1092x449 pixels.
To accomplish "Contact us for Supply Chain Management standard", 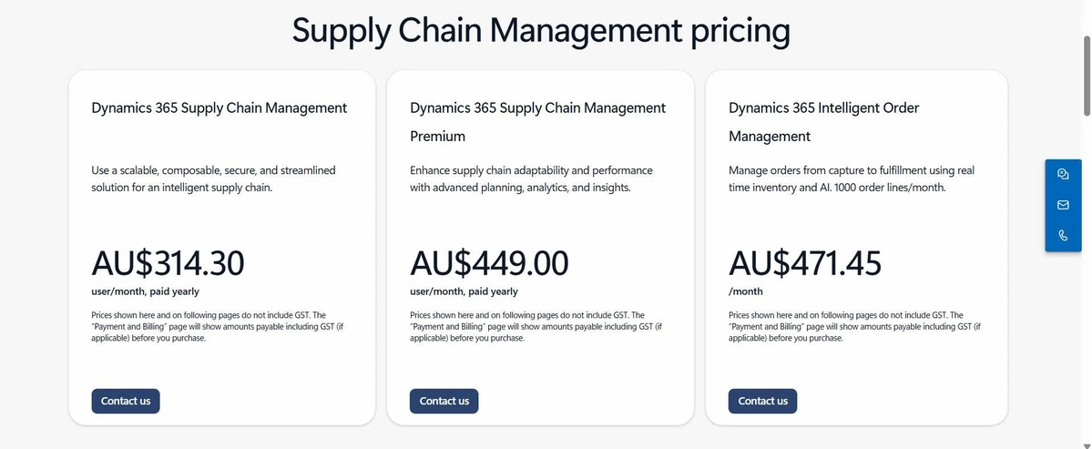I will tap(126, 401).
